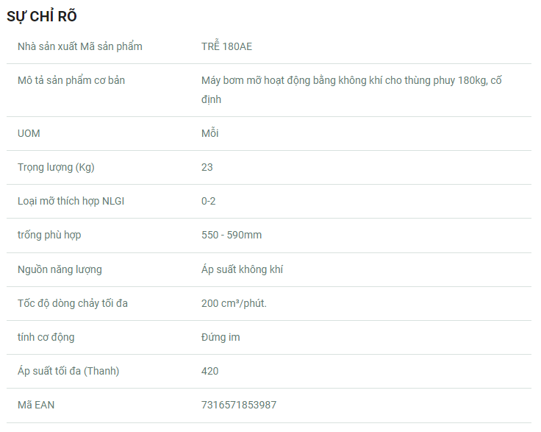541x432 pixels.
Task: Click the "Nguồn năng lượng" label
Action: (60, 269)
